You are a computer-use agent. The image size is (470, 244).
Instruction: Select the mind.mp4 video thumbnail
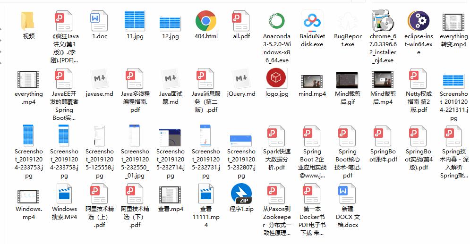[312, 82]
